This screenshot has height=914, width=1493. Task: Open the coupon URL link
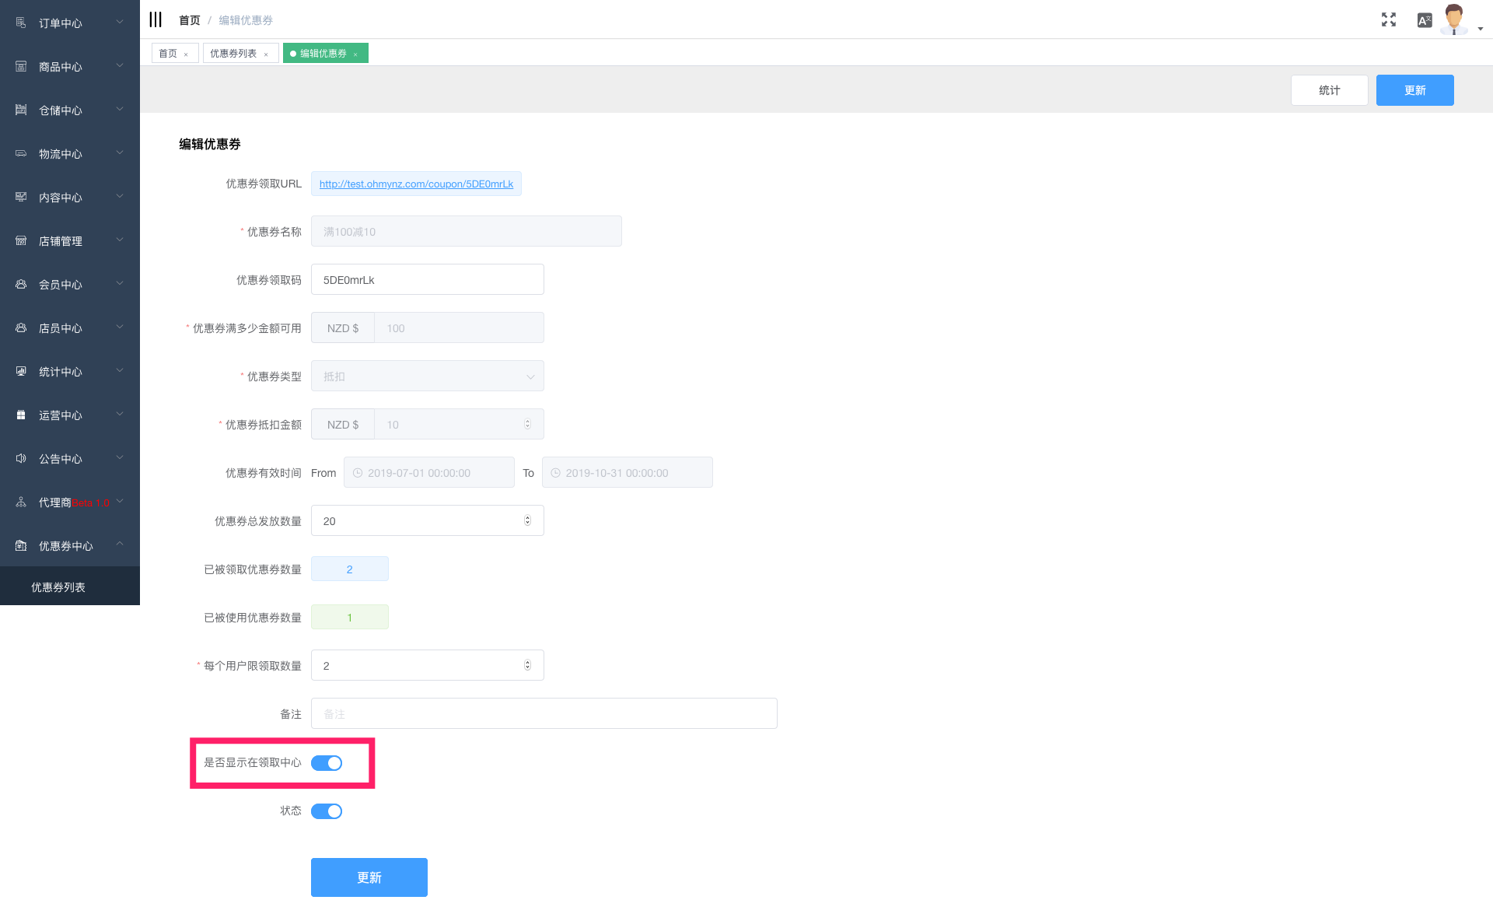click(416, 184)
